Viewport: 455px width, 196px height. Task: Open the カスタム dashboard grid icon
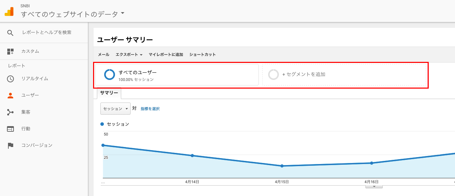(10, 51)
